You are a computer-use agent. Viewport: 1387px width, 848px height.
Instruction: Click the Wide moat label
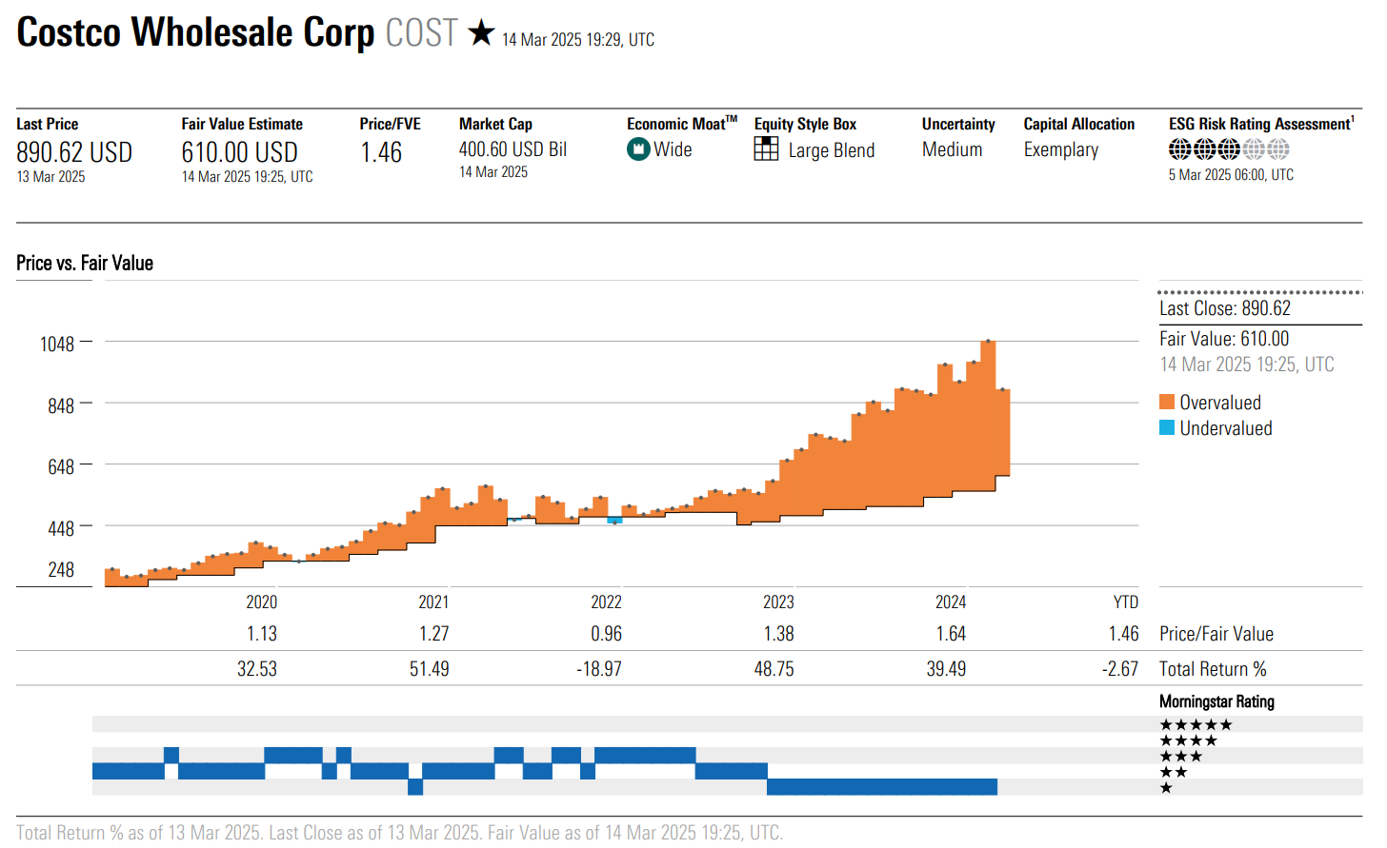pos(673,149)
